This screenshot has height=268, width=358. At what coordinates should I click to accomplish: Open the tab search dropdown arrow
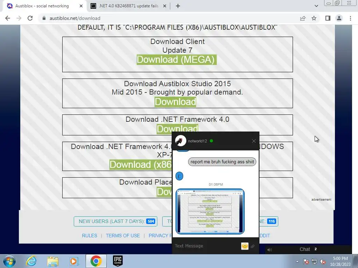click(316, 6)
